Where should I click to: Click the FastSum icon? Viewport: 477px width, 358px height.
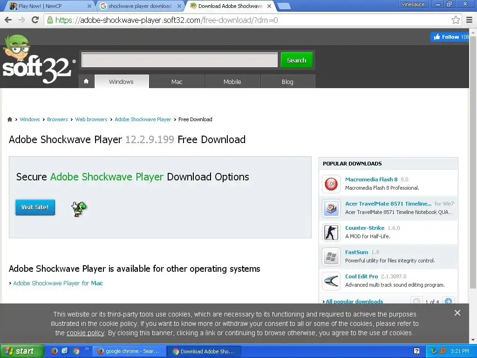coord(331,257)
